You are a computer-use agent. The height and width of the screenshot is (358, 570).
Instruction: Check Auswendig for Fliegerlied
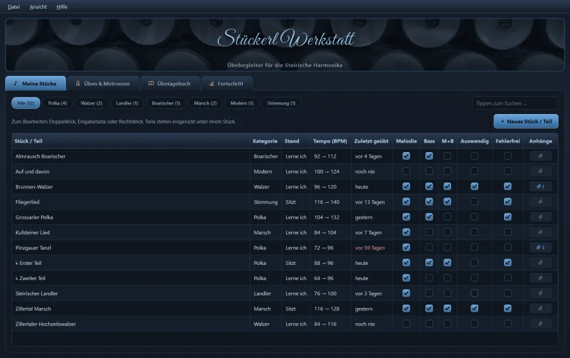coord(474,202)
